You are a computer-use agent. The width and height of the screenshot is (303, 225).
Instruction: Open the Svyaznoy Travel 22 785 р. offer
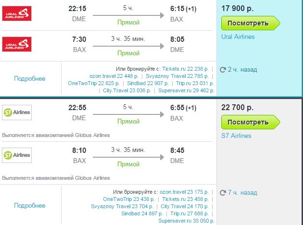177,76
